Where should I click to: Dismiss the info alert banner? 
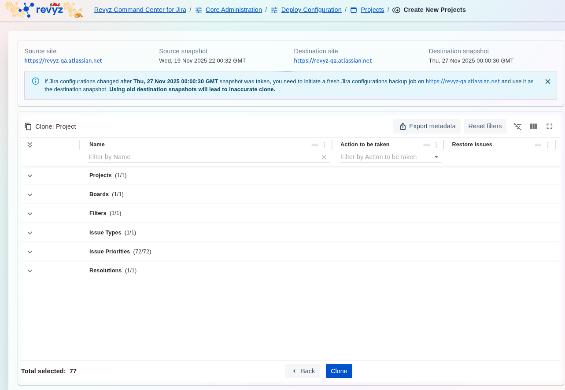(547, 82)
